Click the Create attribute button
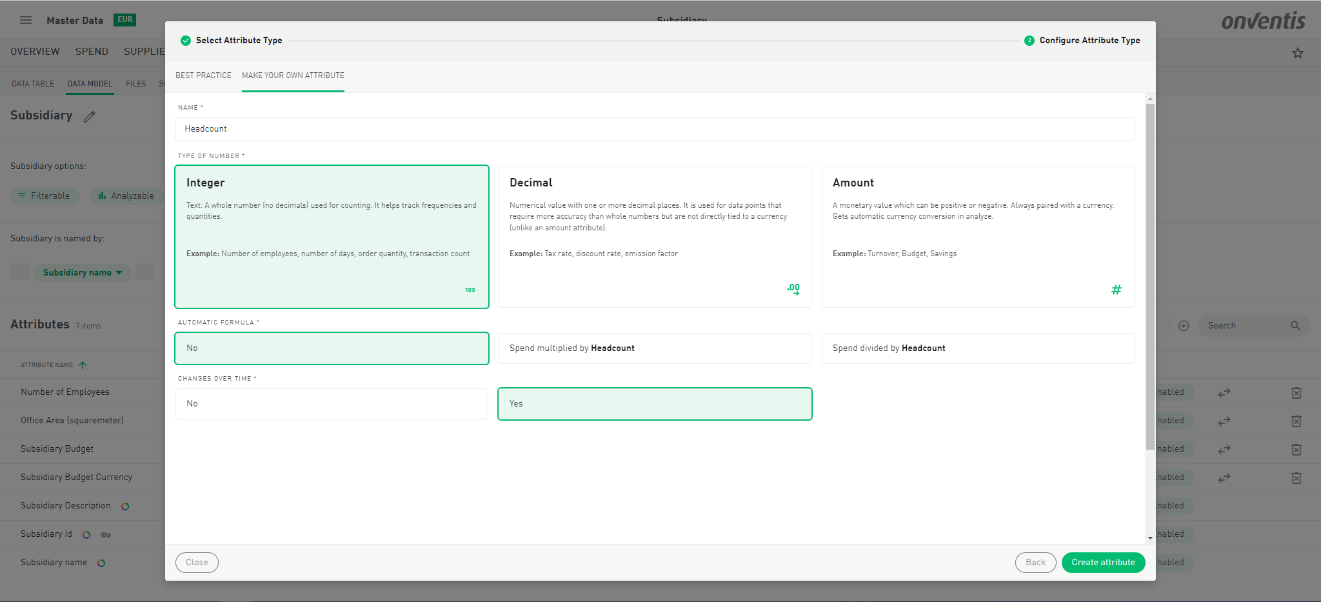The width and height of the screenshot is (1321, 602). click(x=1103, y=563)
